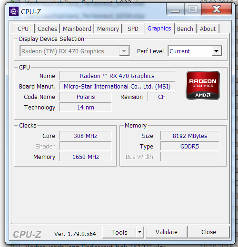This screenshot has height=247, width=238.
Task: Close the window with the X button
Action: 217,10
